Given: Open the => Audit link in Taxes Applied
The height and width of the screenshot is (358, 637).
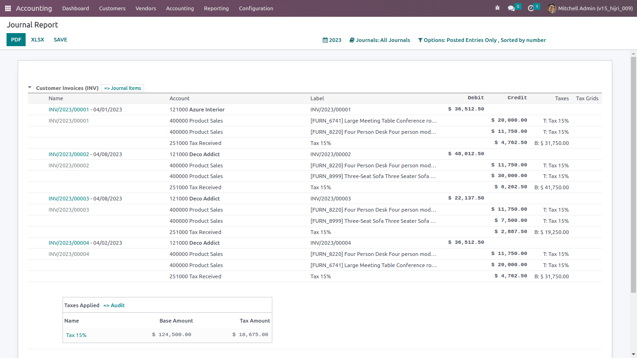Looking at the screenshot, I should pyautogui.click(x=114, y=305).
